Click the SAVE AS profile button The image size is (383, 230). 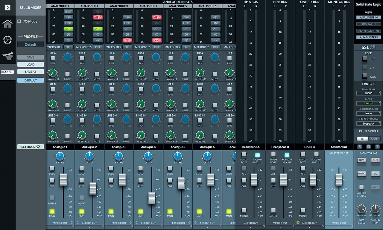[31, 71]
